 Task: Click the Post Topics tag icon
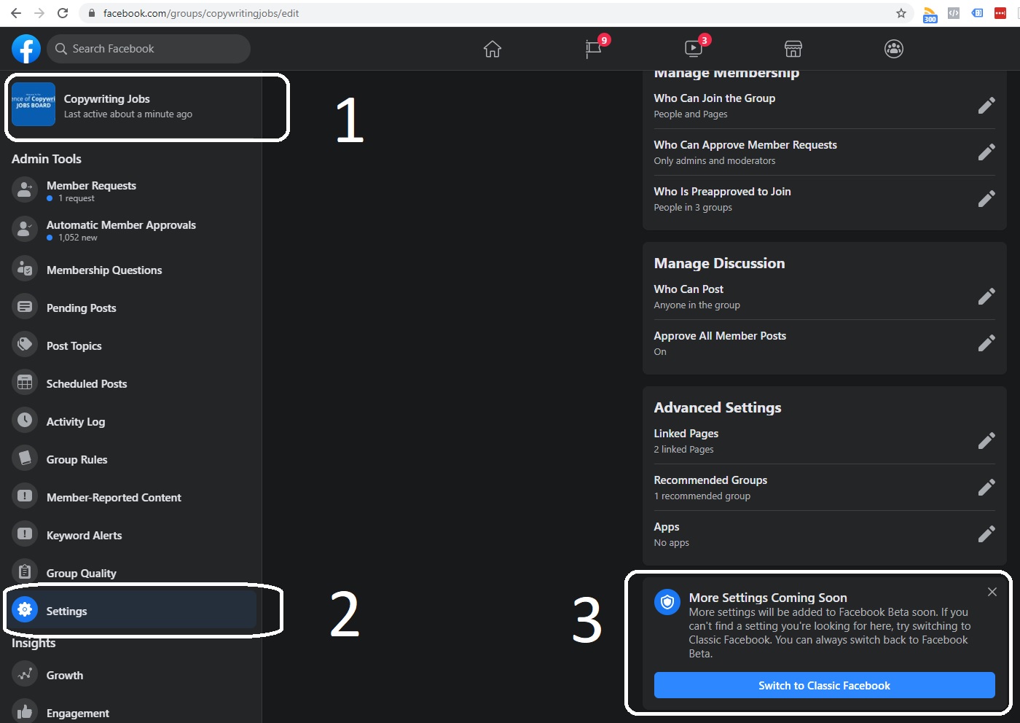(25, 344)
